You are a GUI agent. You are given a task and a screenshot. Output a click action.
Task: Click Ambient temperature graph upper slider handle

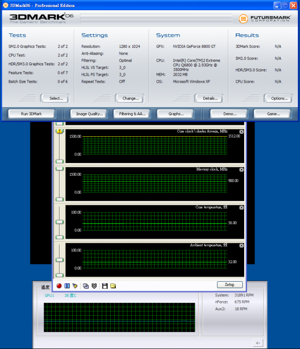(60, 260)
